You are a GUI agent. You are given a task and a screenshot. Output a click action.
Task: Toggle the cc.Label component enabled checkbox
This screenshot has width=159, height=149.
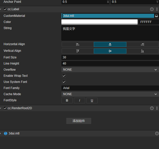click(5, 9)
